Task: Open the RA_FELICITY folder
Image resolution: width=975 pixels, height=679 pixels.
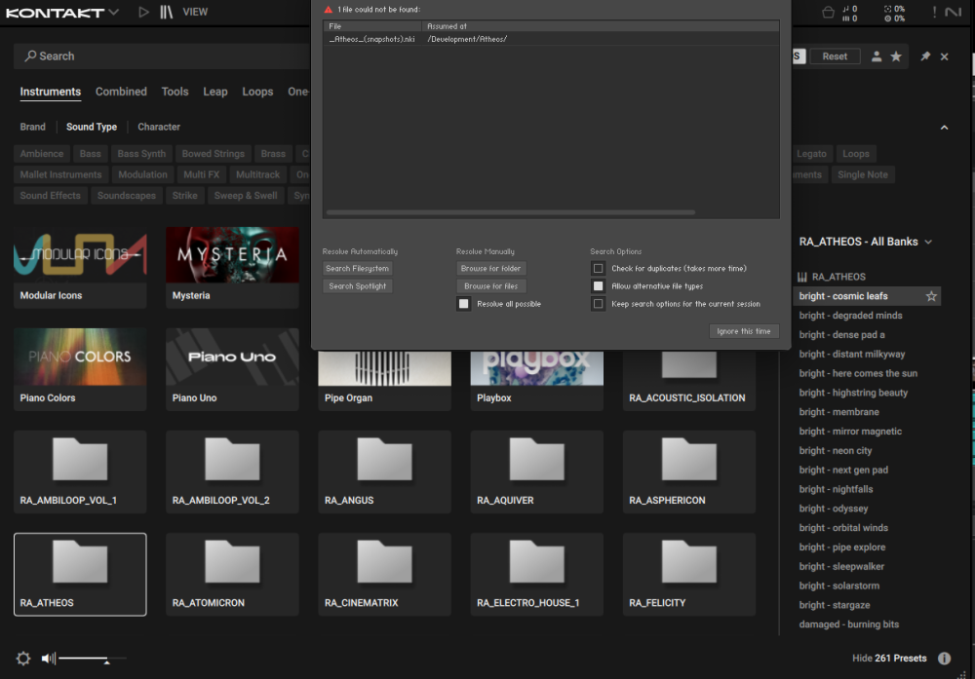Action: 689,575
